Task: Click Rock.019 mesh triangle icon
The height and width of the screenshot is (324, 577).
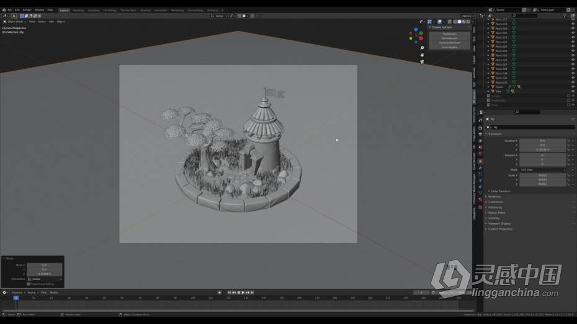Action: (x=514, y=28)
